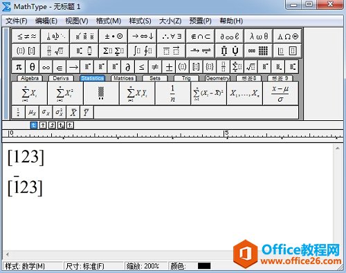Open the labeled arrow templates palette

click(201, 50)
